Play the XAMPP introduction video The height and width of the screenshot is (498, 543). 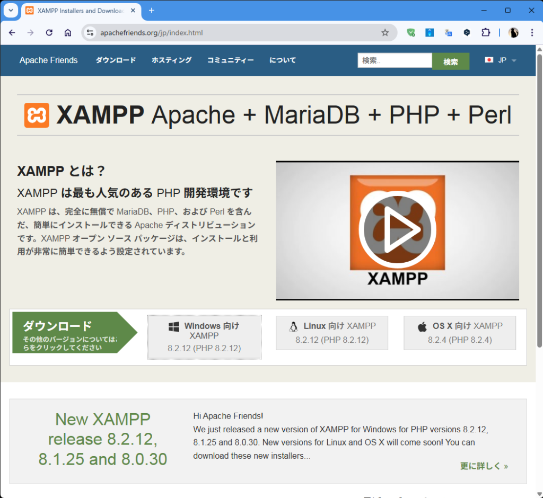pos(397,230)
